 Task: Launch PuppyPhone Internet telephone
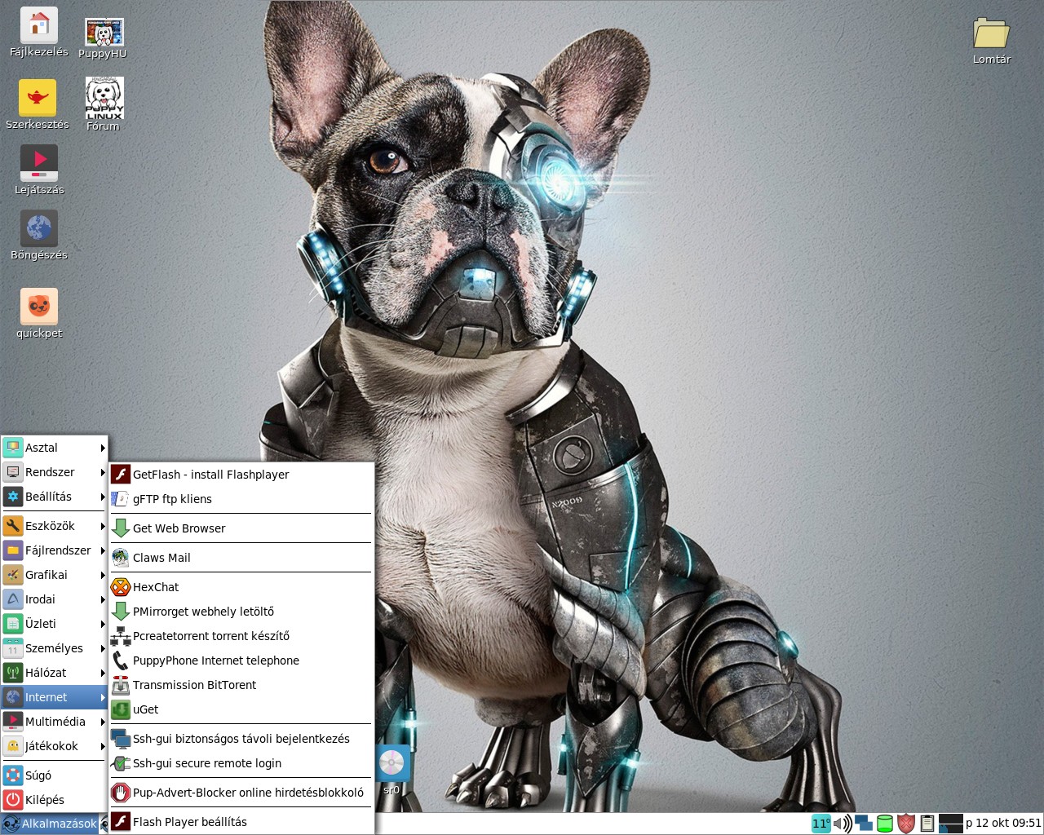click(242, 660)
